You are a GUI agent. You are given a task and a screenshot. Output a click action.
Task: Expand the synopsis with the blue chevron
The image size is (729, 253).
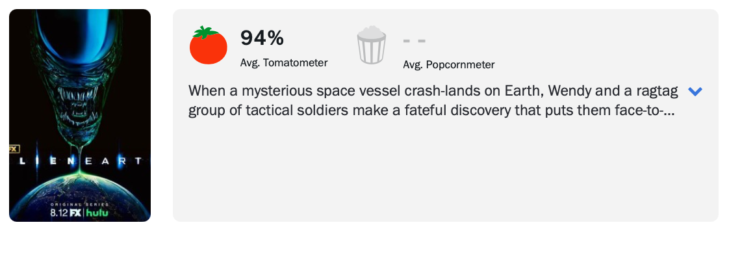pyautogui.click(x=695, y=91)
